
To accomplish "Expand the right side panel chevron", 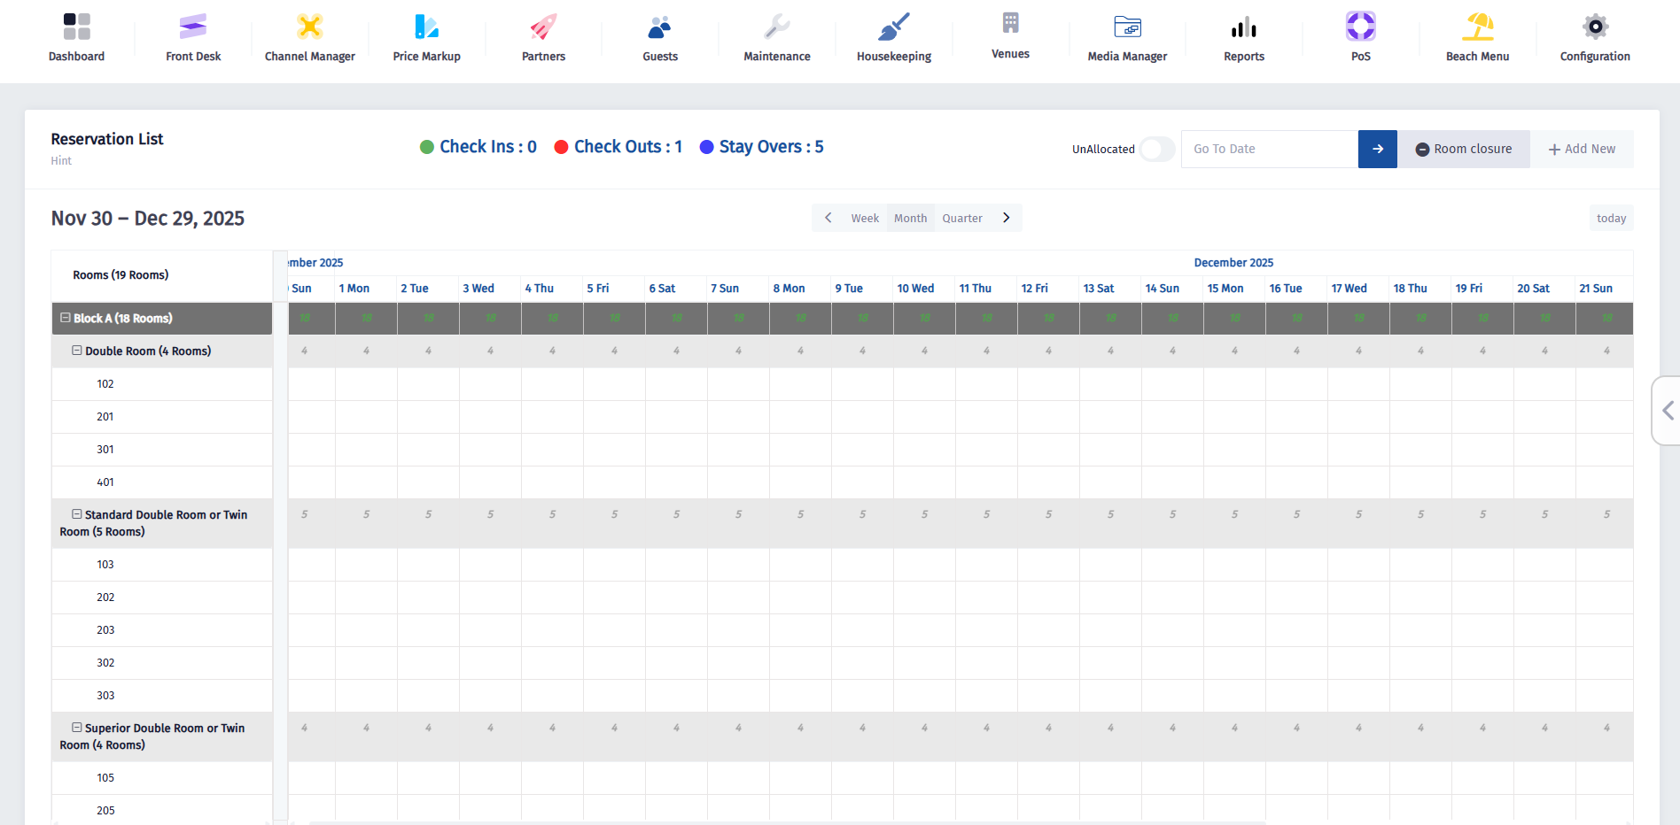I will coord(1668,411).
